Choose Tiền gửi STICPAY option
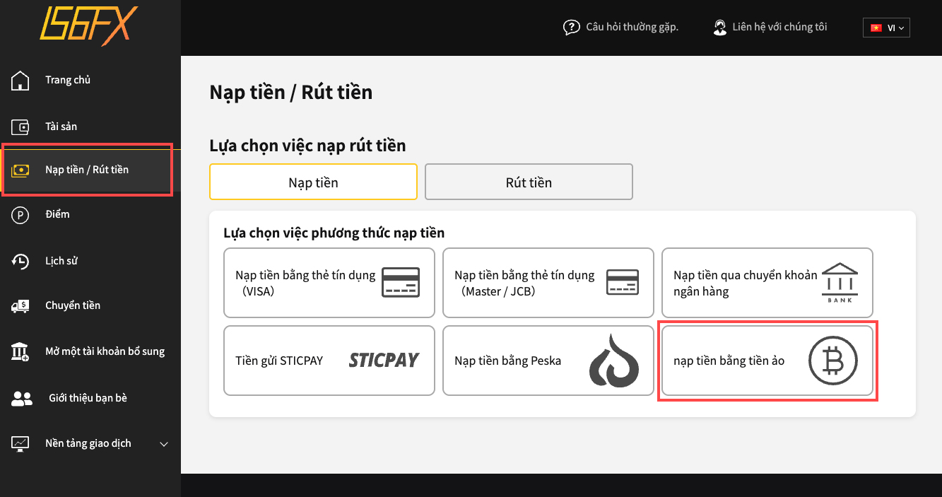 tap(329, 361)
